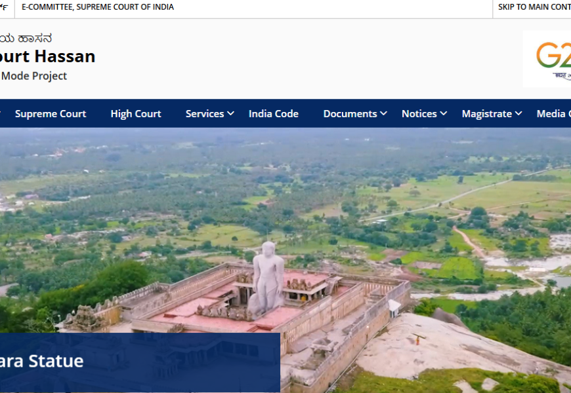
Task: Click the statue in the banner photo
Action: coord(267,278)
